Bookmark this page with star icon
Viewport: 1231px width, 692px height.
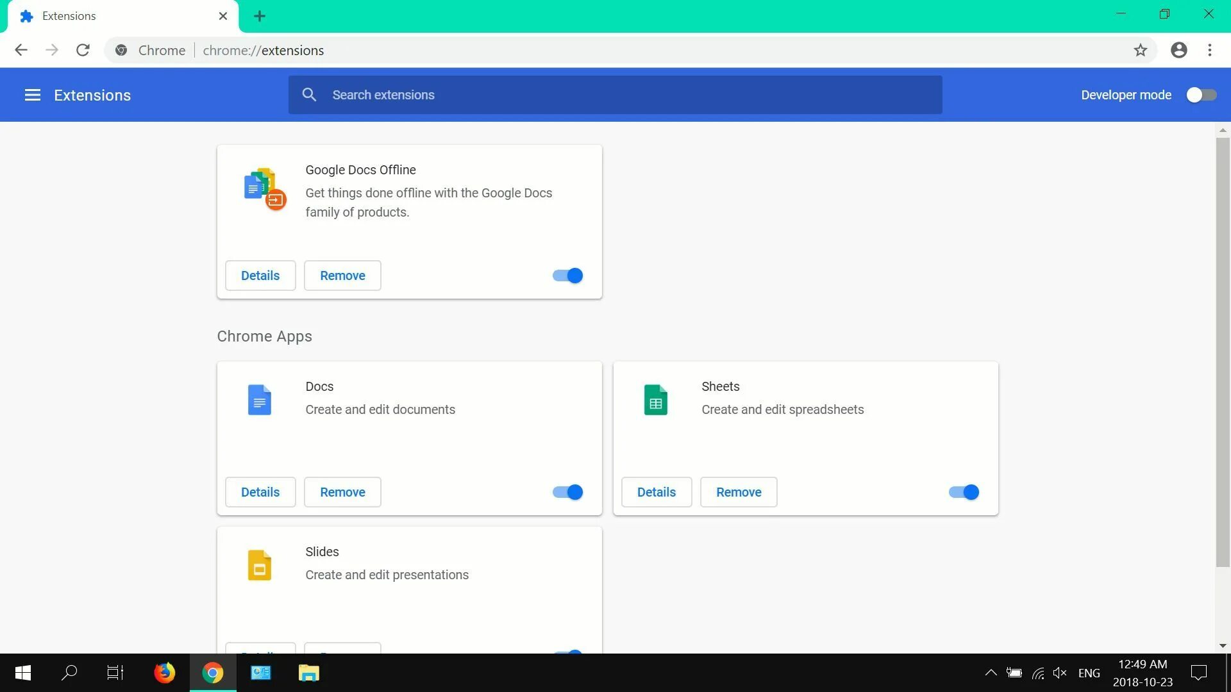click(x=1140, y=50)
